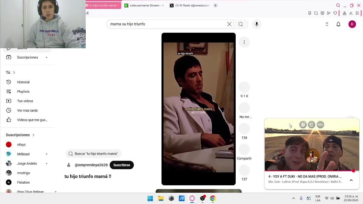This screenshot has height=204, width=363.
Task: Open Chrome from the taskbar
Action: coord(213,199)
